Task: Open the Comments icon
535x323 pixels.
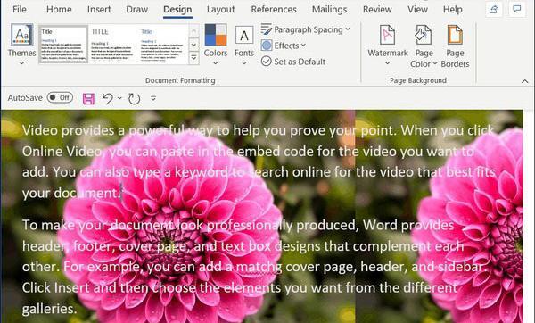Action: [x=517, y=9]
